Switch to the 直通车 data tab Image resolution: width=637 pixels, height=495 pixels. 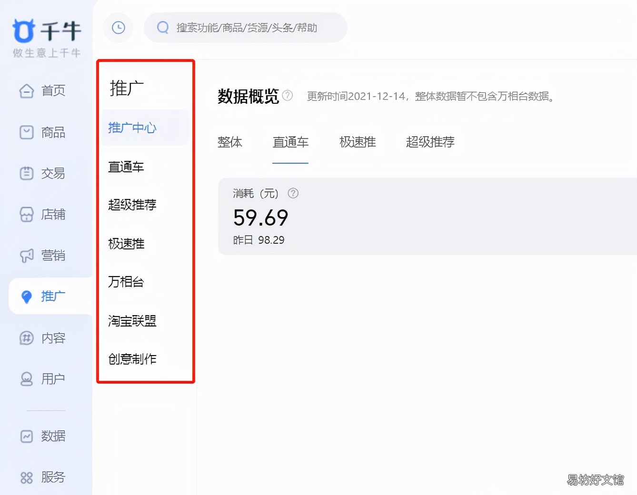click(x=290, y=142)
